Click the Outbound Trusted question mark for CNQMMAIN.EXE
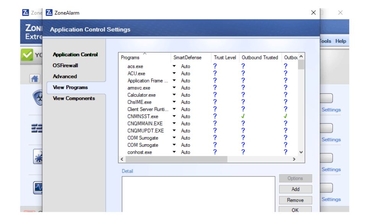 (243, 124)
